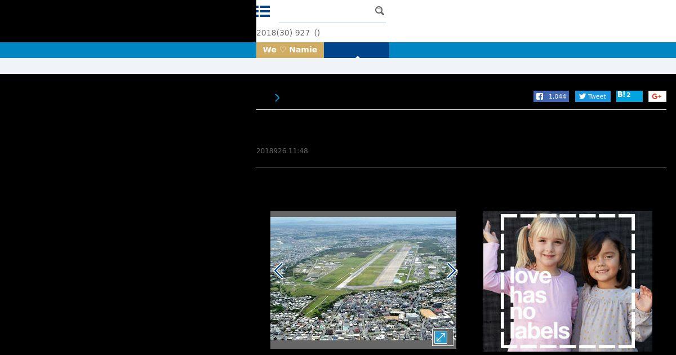Open the hamburger menu icon

tap(263, 11)
